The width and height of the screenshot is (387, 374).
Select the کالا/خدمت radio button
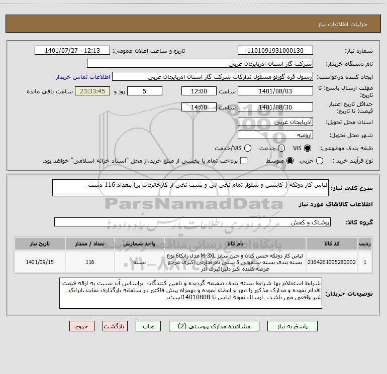click(x=248, y=148)
